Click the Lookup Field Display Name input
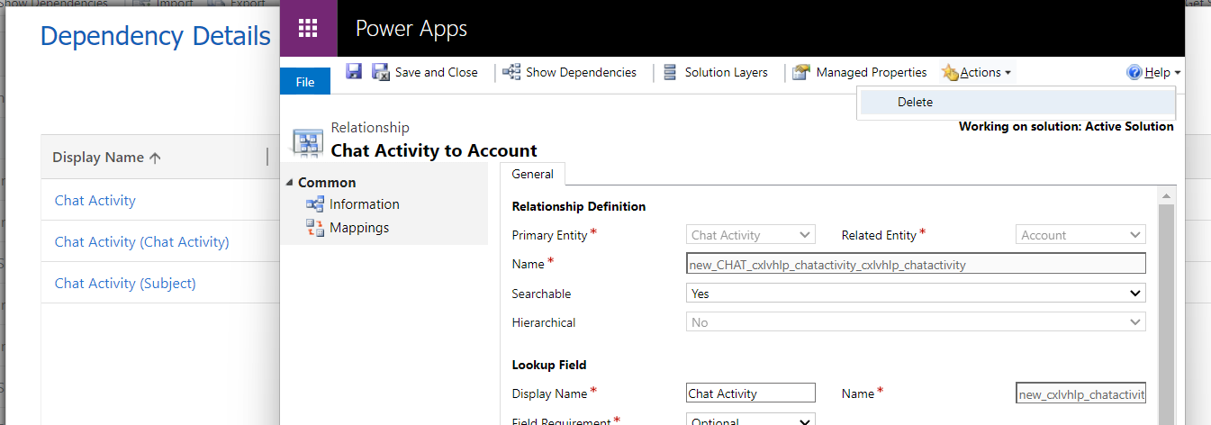 click(x=751, y=393)
